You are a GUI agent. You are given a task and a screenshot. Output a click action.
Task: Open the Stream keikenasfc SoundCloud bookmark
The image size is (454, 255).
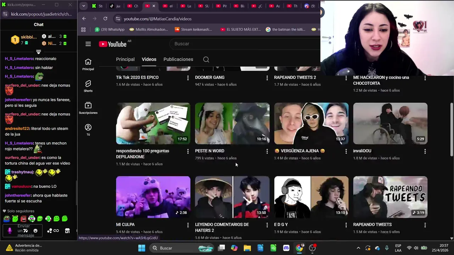tap(194, 29)
